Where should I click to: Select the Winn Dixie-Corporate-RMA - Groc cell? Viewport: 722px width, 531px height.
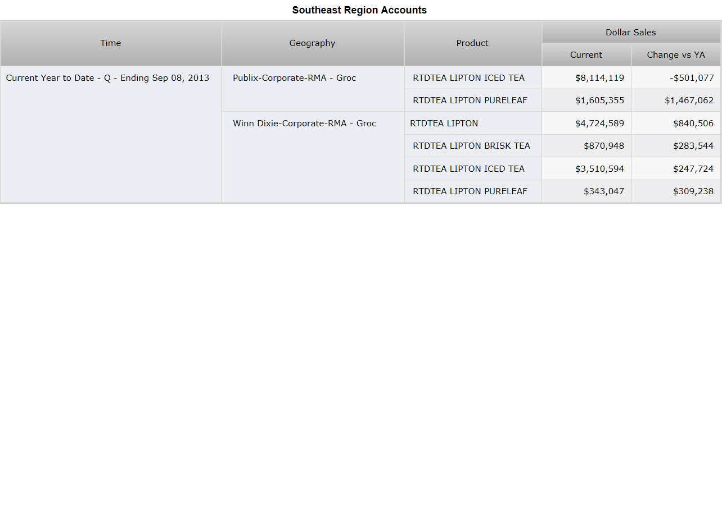[x=313, y=157]
